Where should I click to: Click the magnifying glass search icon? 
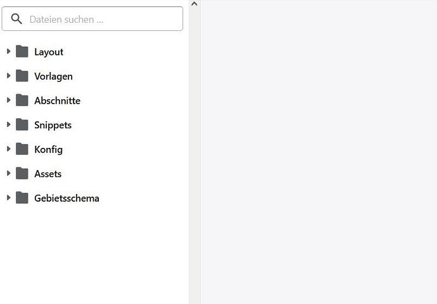click(x=16, y=19)
